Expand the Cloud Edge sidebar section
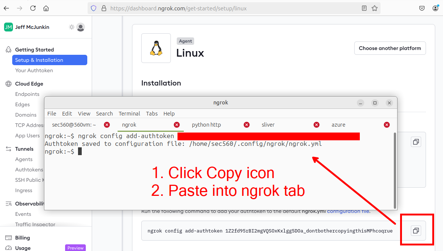The width and height of the screenshot is (443, 251). pos(29,84)
